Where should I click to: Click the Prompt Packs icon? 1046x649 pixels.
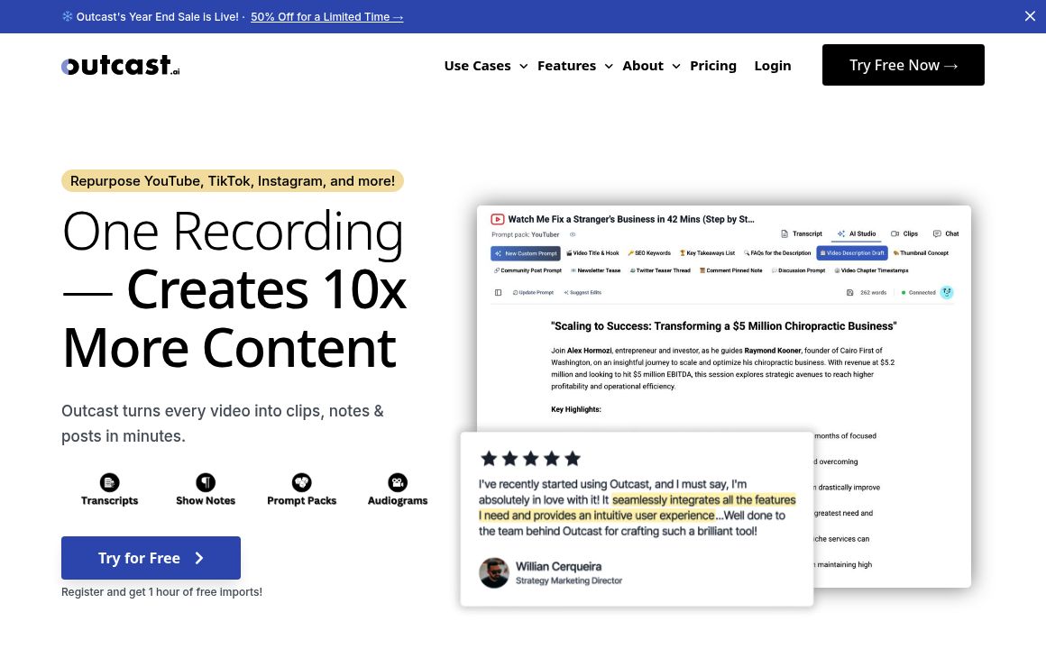click(302, 482)
